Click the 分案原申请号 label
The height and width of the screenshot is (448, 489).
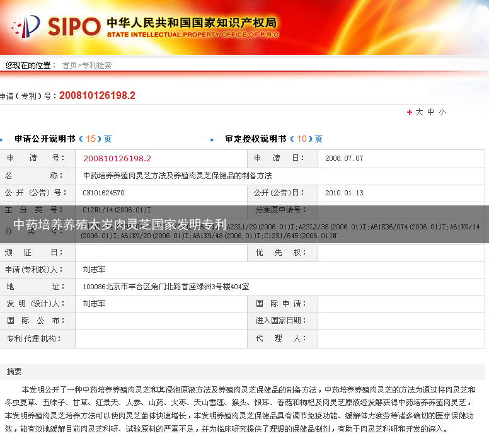click(x=280, y=209)
